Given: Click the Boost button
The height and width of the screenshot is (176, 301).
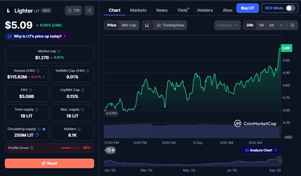Looking at the screenshot, I should [x=50, y=163].
